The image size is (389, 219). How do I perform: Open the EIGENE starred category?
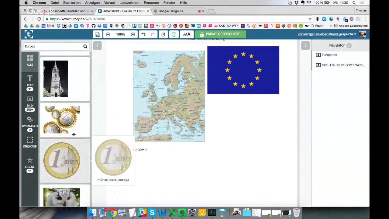(x=30, y=165)
